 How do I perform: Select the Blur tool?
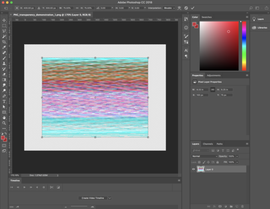coord(4,85)
